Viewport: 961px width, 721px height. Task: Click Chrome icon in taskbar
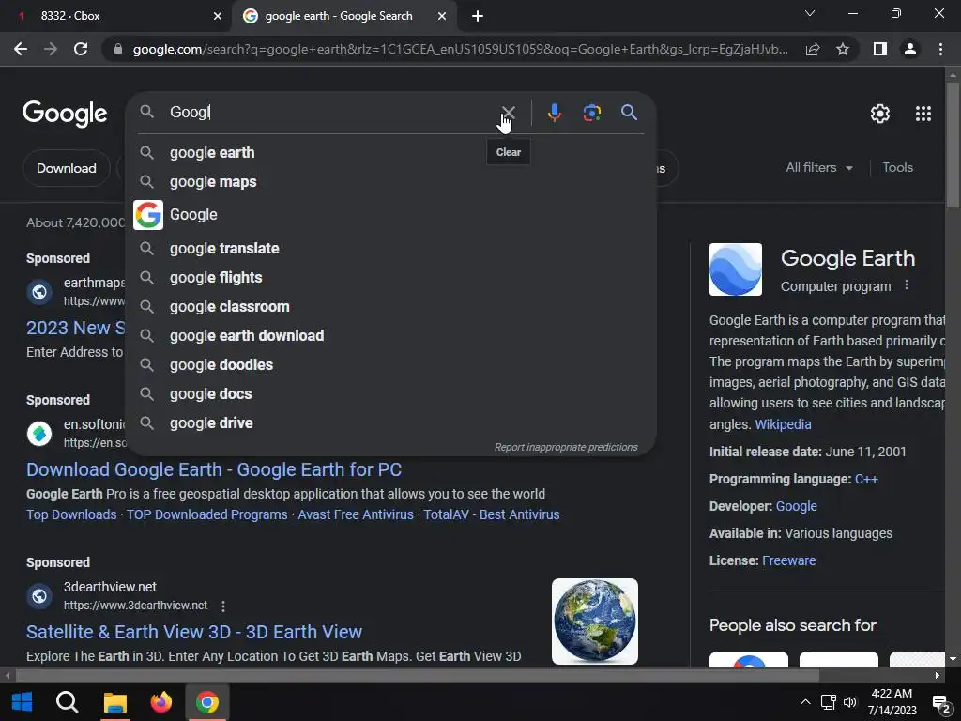[207, 702]
